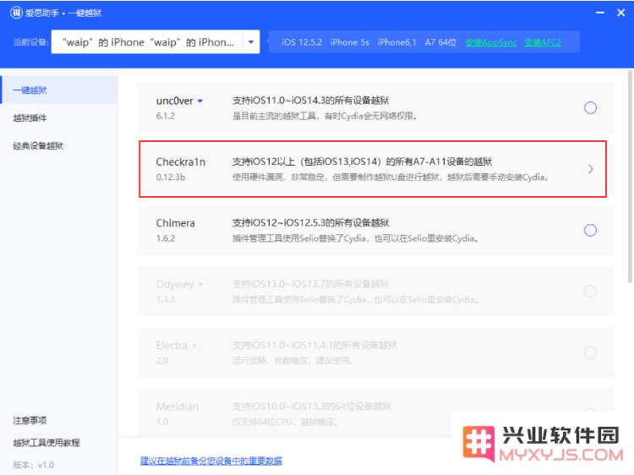Viewport: 634px width, 475px height.
Task: Open the 一键越狱 sidebar tab
Action: [59, 90]
